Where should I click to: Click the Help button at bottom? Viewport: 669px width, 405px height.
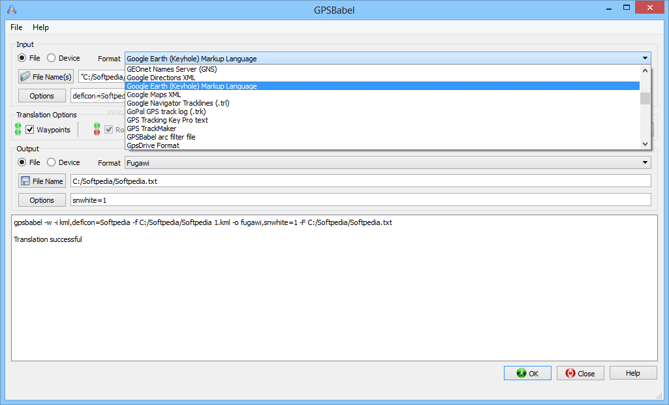click(x=633, y=373)
